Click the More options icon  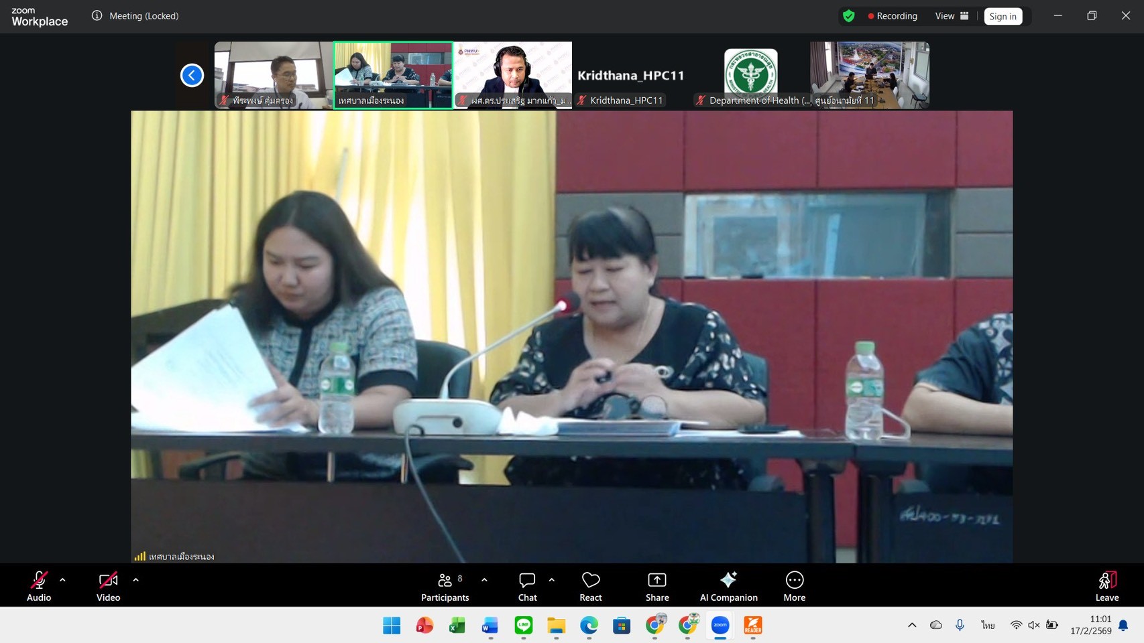(x=794, y=585)
